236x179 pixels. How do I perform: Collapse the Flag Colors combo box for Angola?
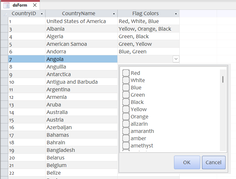176,59
